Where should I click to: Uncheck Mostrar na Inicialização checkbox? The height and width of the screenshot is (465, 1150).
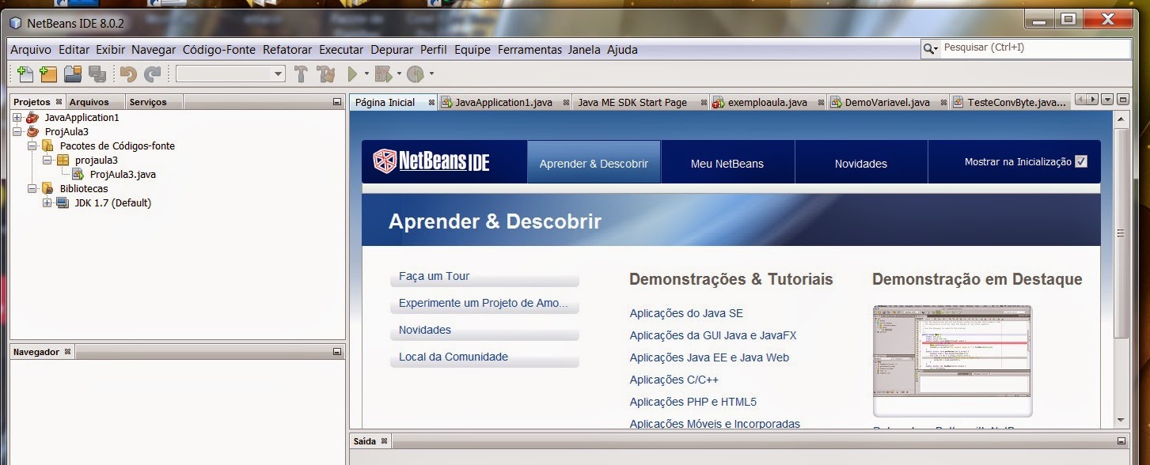click(1081, 161)
